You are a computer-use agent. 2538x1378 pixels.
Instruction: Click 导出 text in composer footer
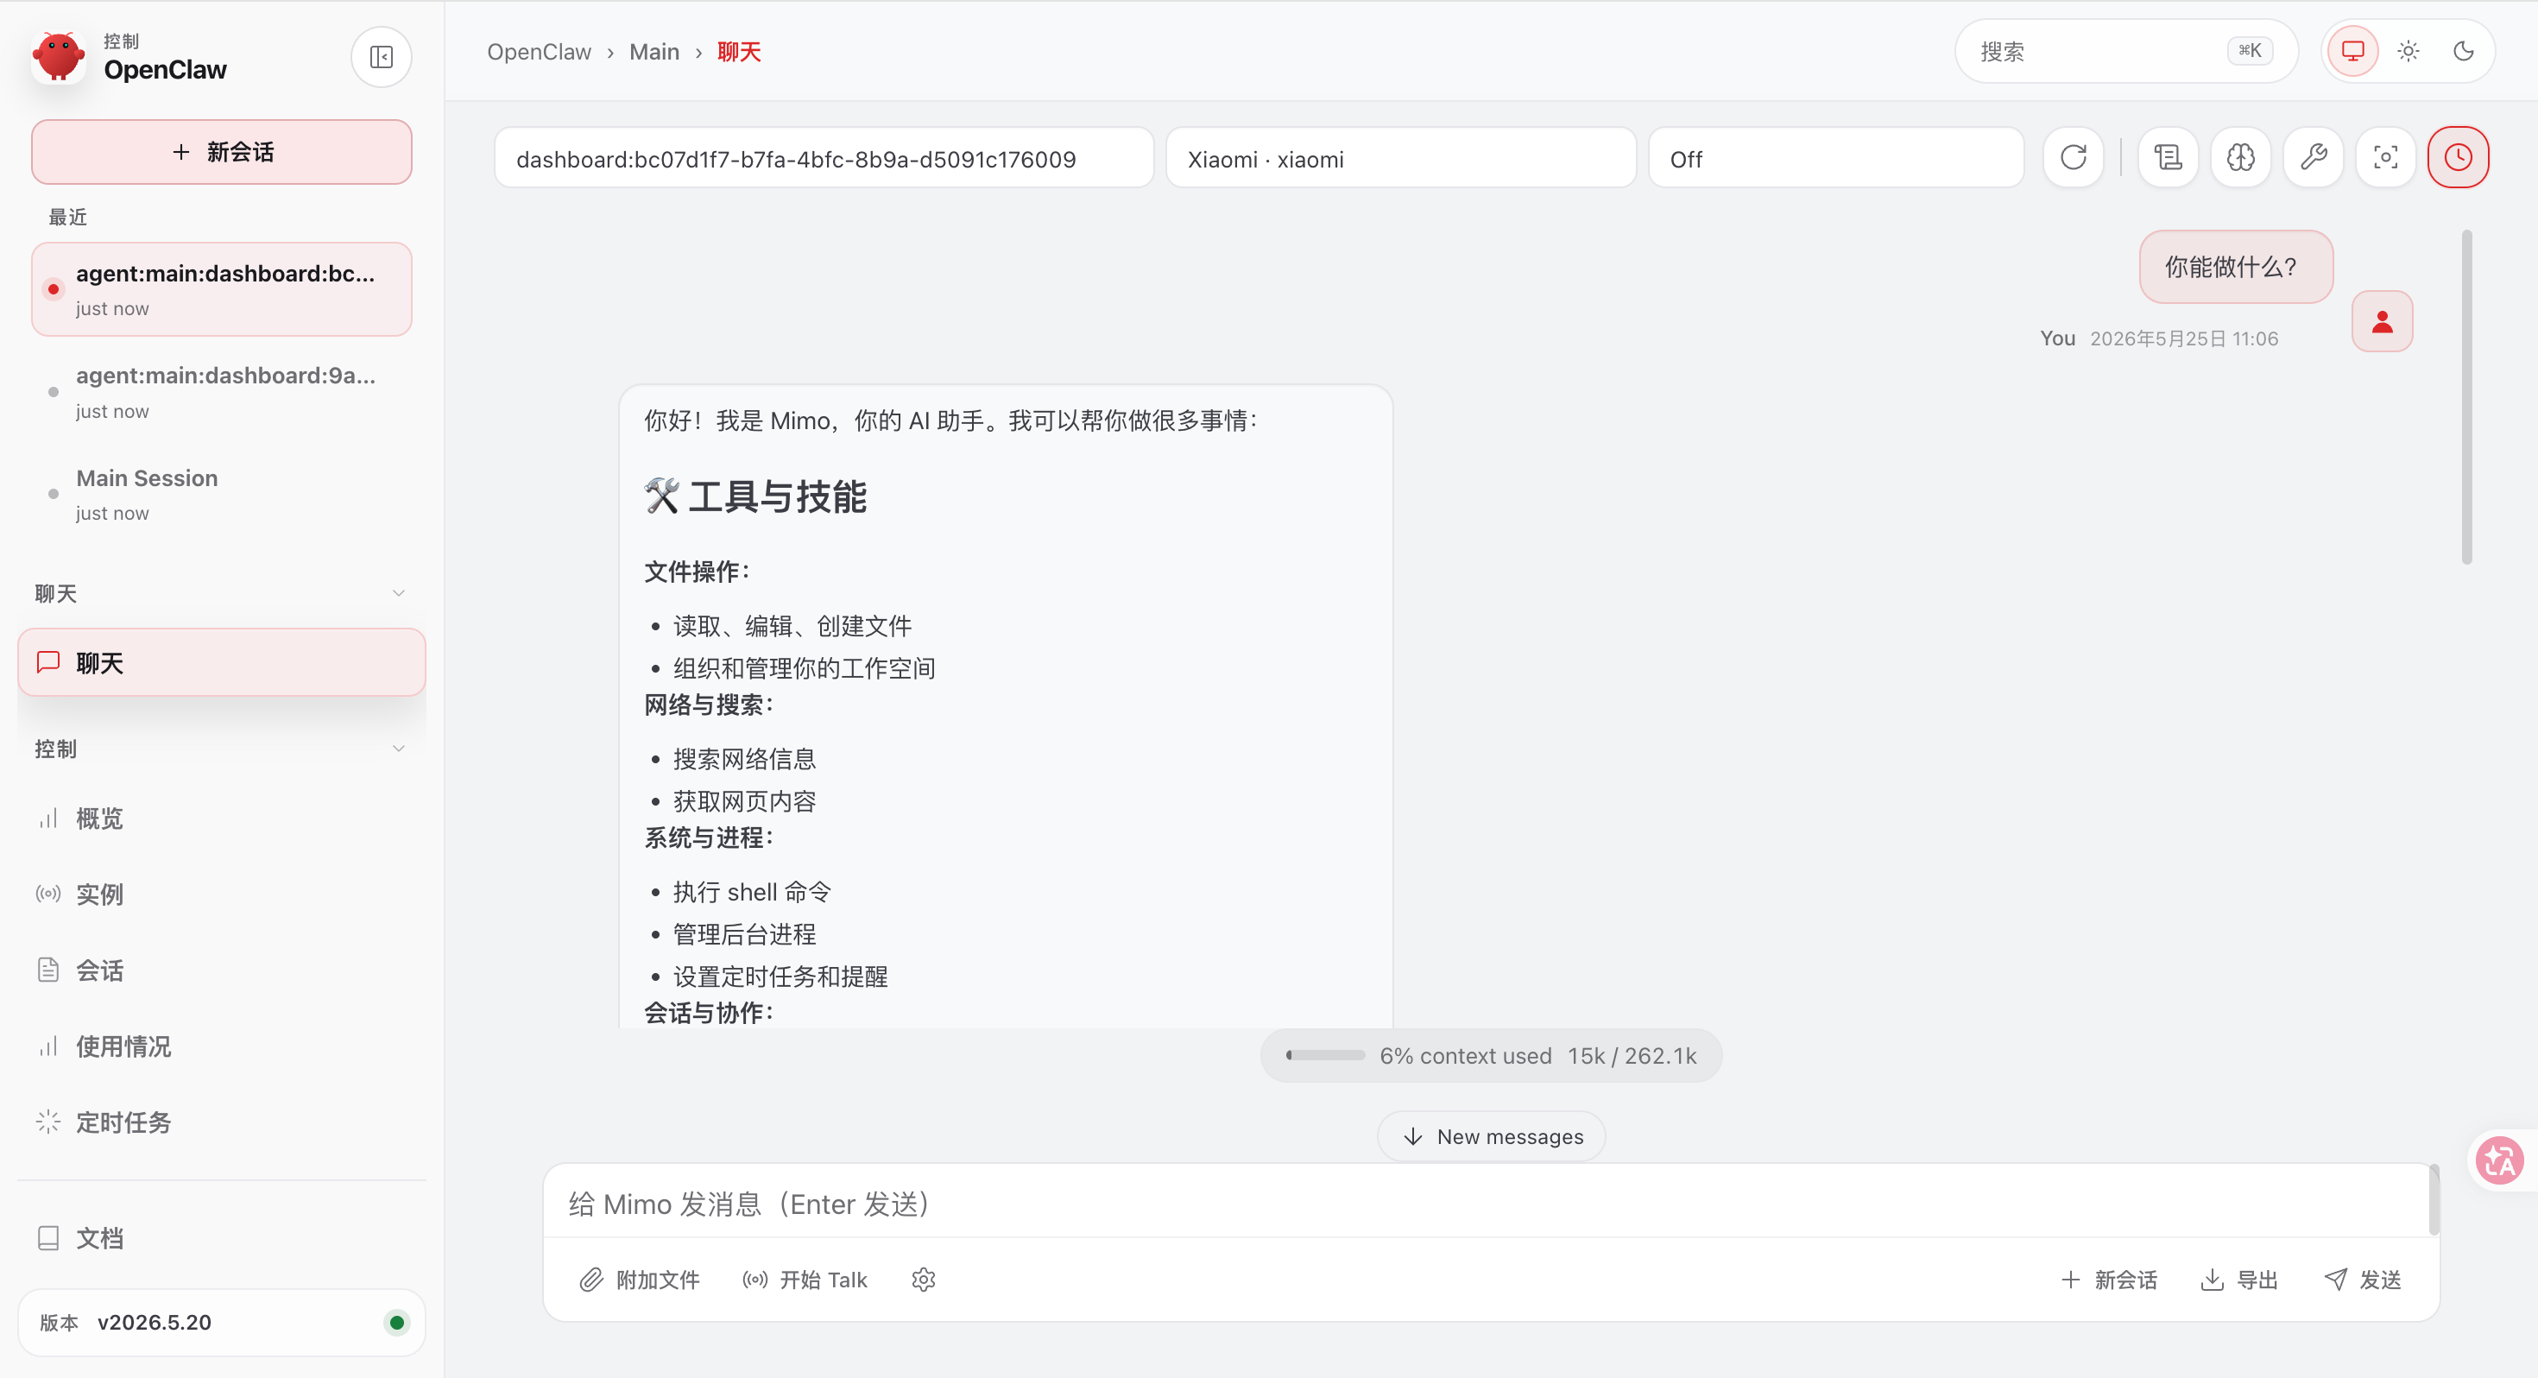(x=2257, y=1280)
